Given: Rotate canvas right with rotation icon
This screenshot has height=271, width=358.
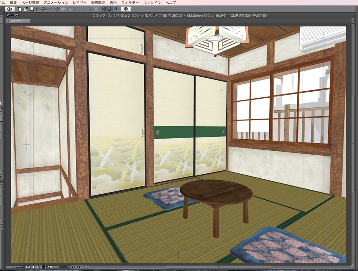Looking at the screenshot, I should 78,267.
